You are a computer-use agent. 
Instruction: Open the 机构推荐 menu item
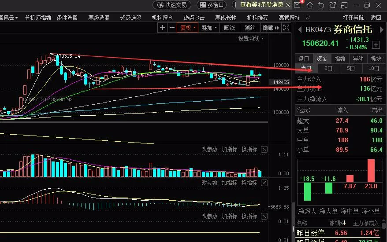click(257, 18)
